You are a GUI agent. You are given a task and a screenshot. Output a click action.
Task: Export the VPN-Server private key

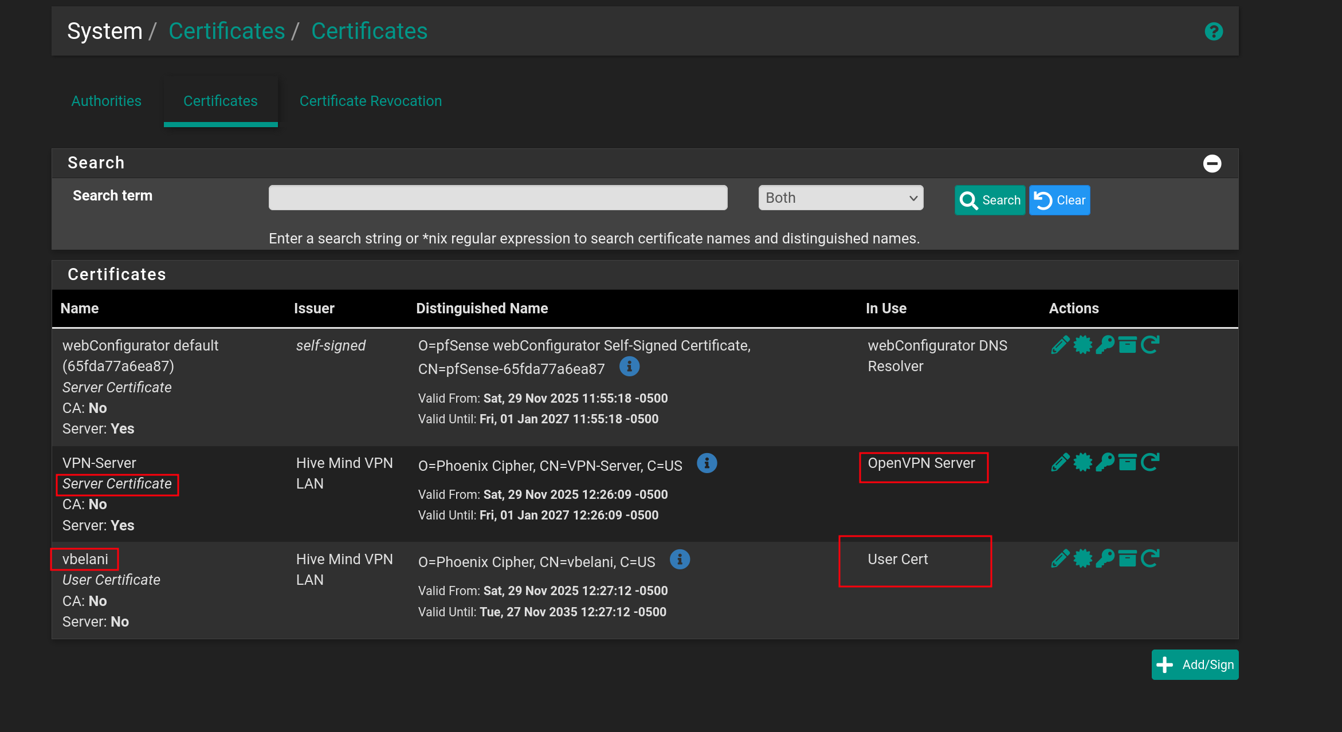pos(1105,462)
